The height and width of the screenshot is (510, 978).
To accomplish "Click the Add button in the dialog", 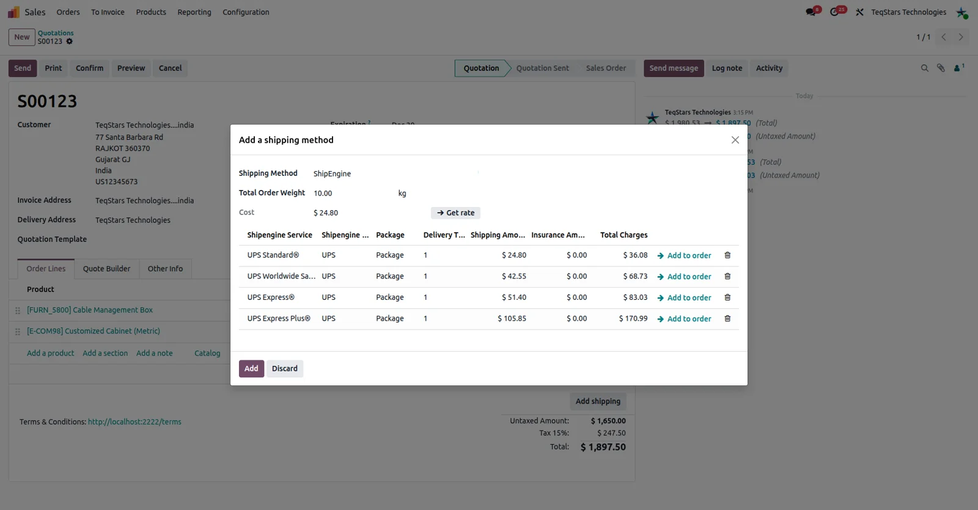I will click(251, 368).
